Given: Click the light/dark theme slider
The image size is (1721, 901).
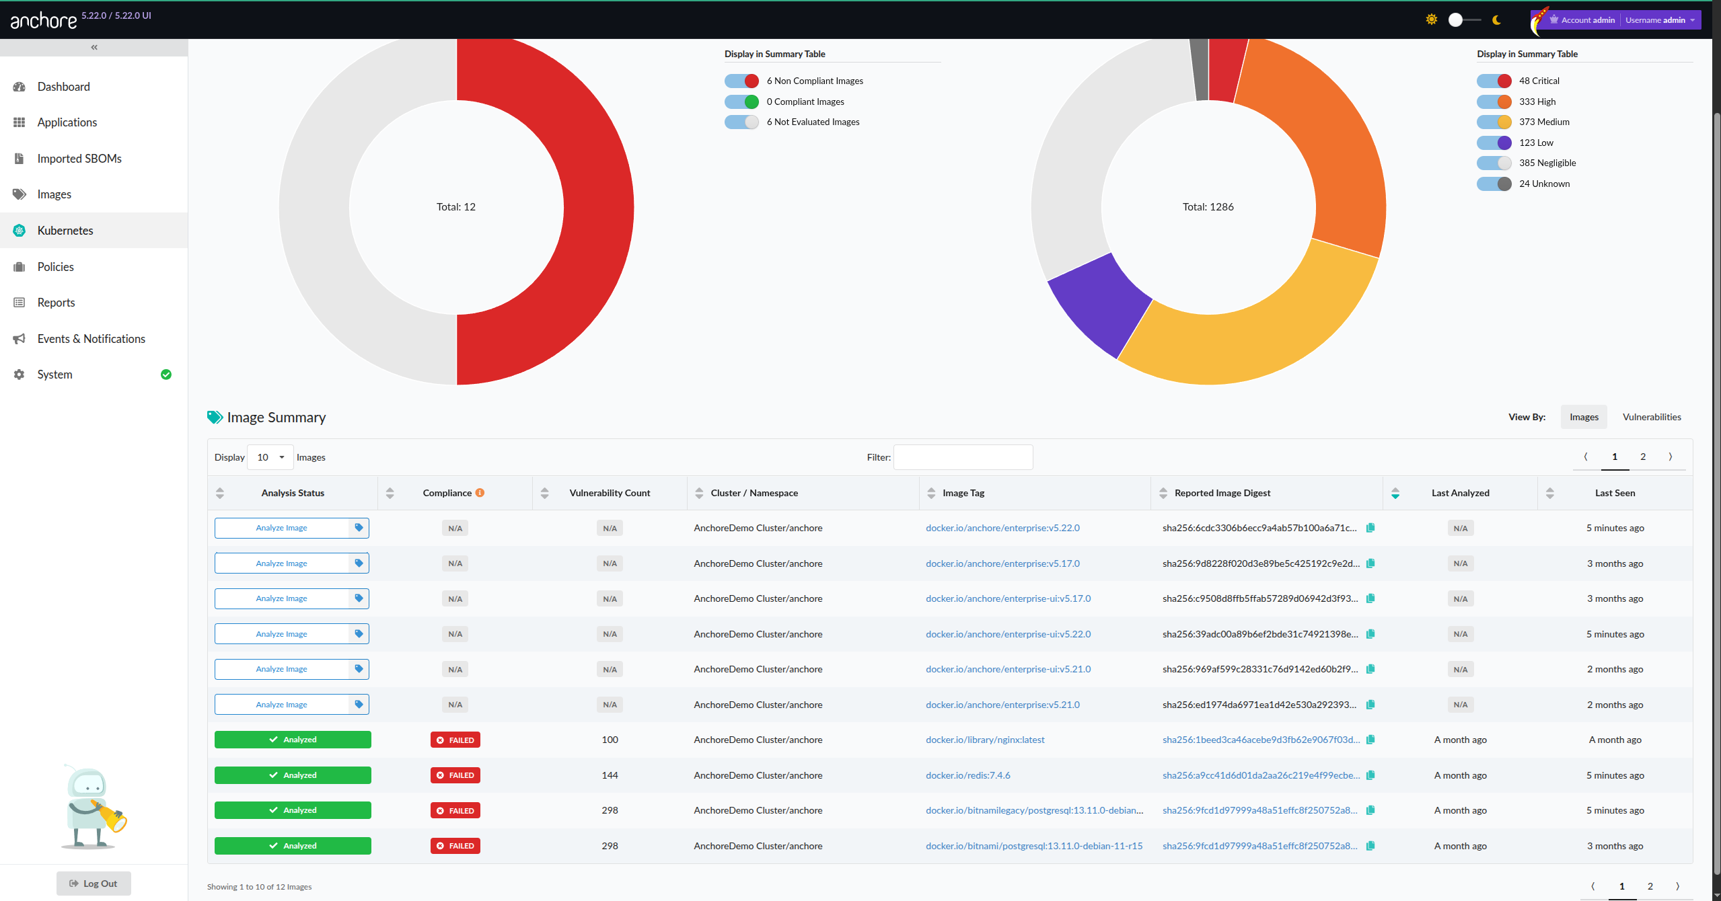Looking at the screenshot, I should pos(1463,20).
